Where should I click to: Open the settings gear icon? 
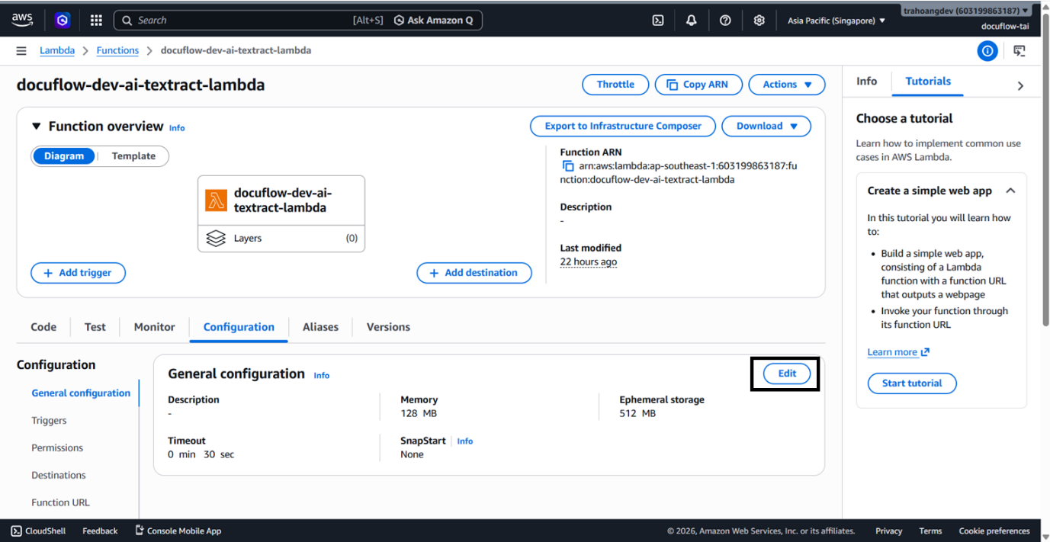click(759, 21)
